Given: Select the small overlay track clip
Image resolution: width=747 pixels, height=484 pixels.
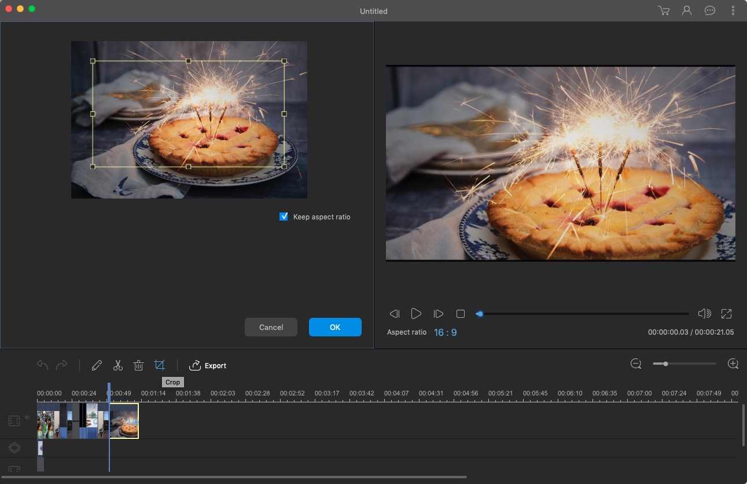Looking at the screenshot, I should coord(40,448).
